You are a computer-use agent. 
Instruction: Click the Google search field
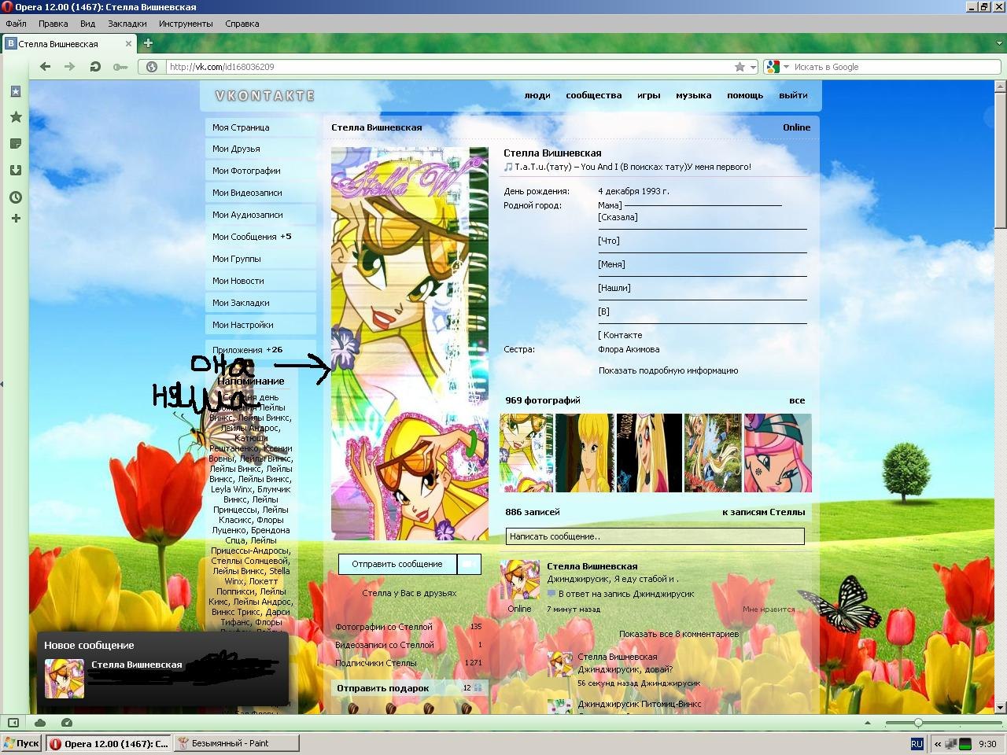pos(895,67)
